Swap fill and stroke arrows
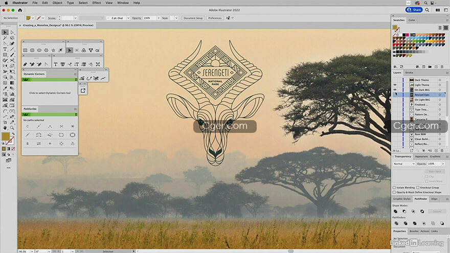 pyautogui.click(x=13, y=134)
